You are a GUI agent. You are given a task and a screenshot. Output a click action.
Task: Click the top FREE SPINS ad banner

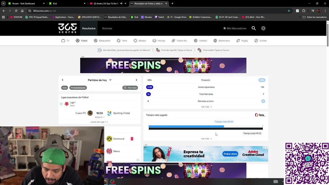click(x=163, y=65)
